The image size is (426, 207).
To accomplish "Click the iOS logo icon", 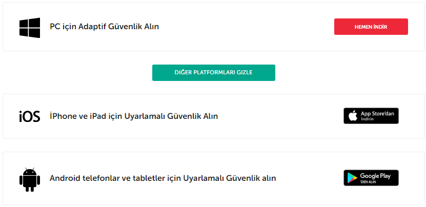I will (x=30, y=116).
